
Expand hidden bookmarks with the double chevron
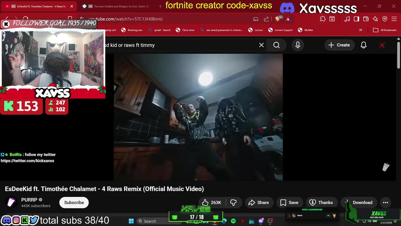pos(361,30)
